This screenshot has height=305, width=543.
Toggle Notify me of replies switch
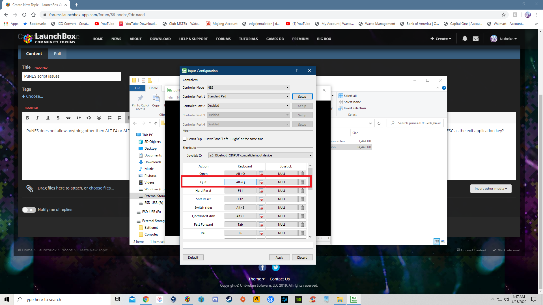pos(29,210)
